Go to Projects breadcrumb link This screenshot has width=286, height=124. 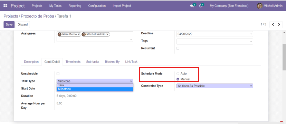11,16
